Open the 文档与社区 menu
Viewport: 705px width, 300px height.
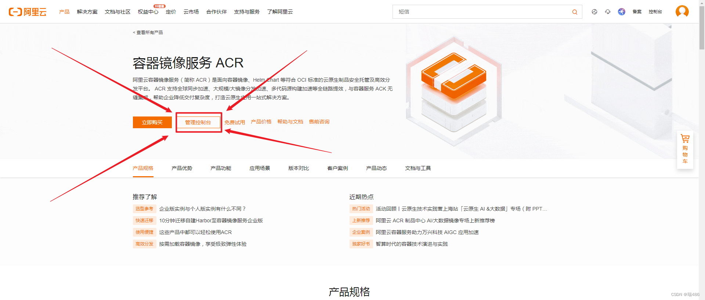(x=117, y=12)
